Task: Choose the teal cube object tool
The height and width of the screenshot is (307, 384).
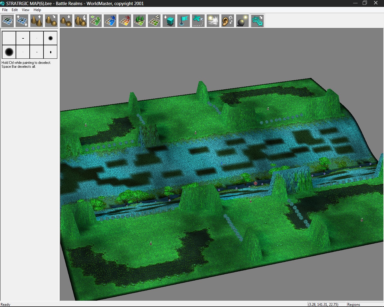Action: click(x=169, y=20)
